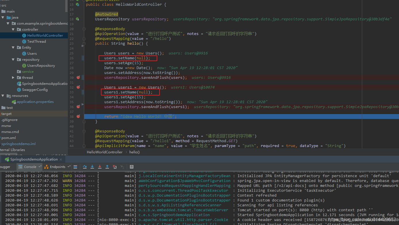Click the Run to Cursor icon

pos(122,167)
